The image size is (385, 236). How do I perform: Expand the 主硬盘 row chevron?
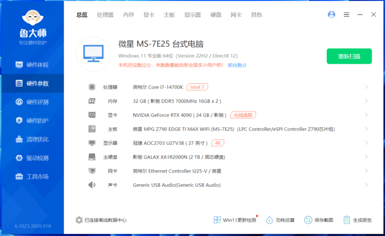click(366, 157)
